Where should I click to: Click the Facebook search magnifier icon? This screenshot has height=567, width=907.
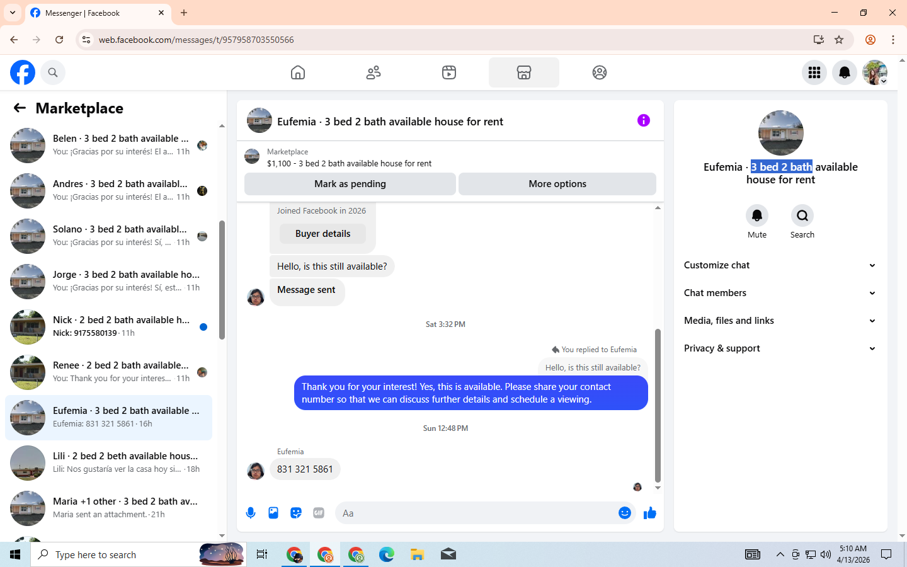pyautogui.click(x=53, y=72)
